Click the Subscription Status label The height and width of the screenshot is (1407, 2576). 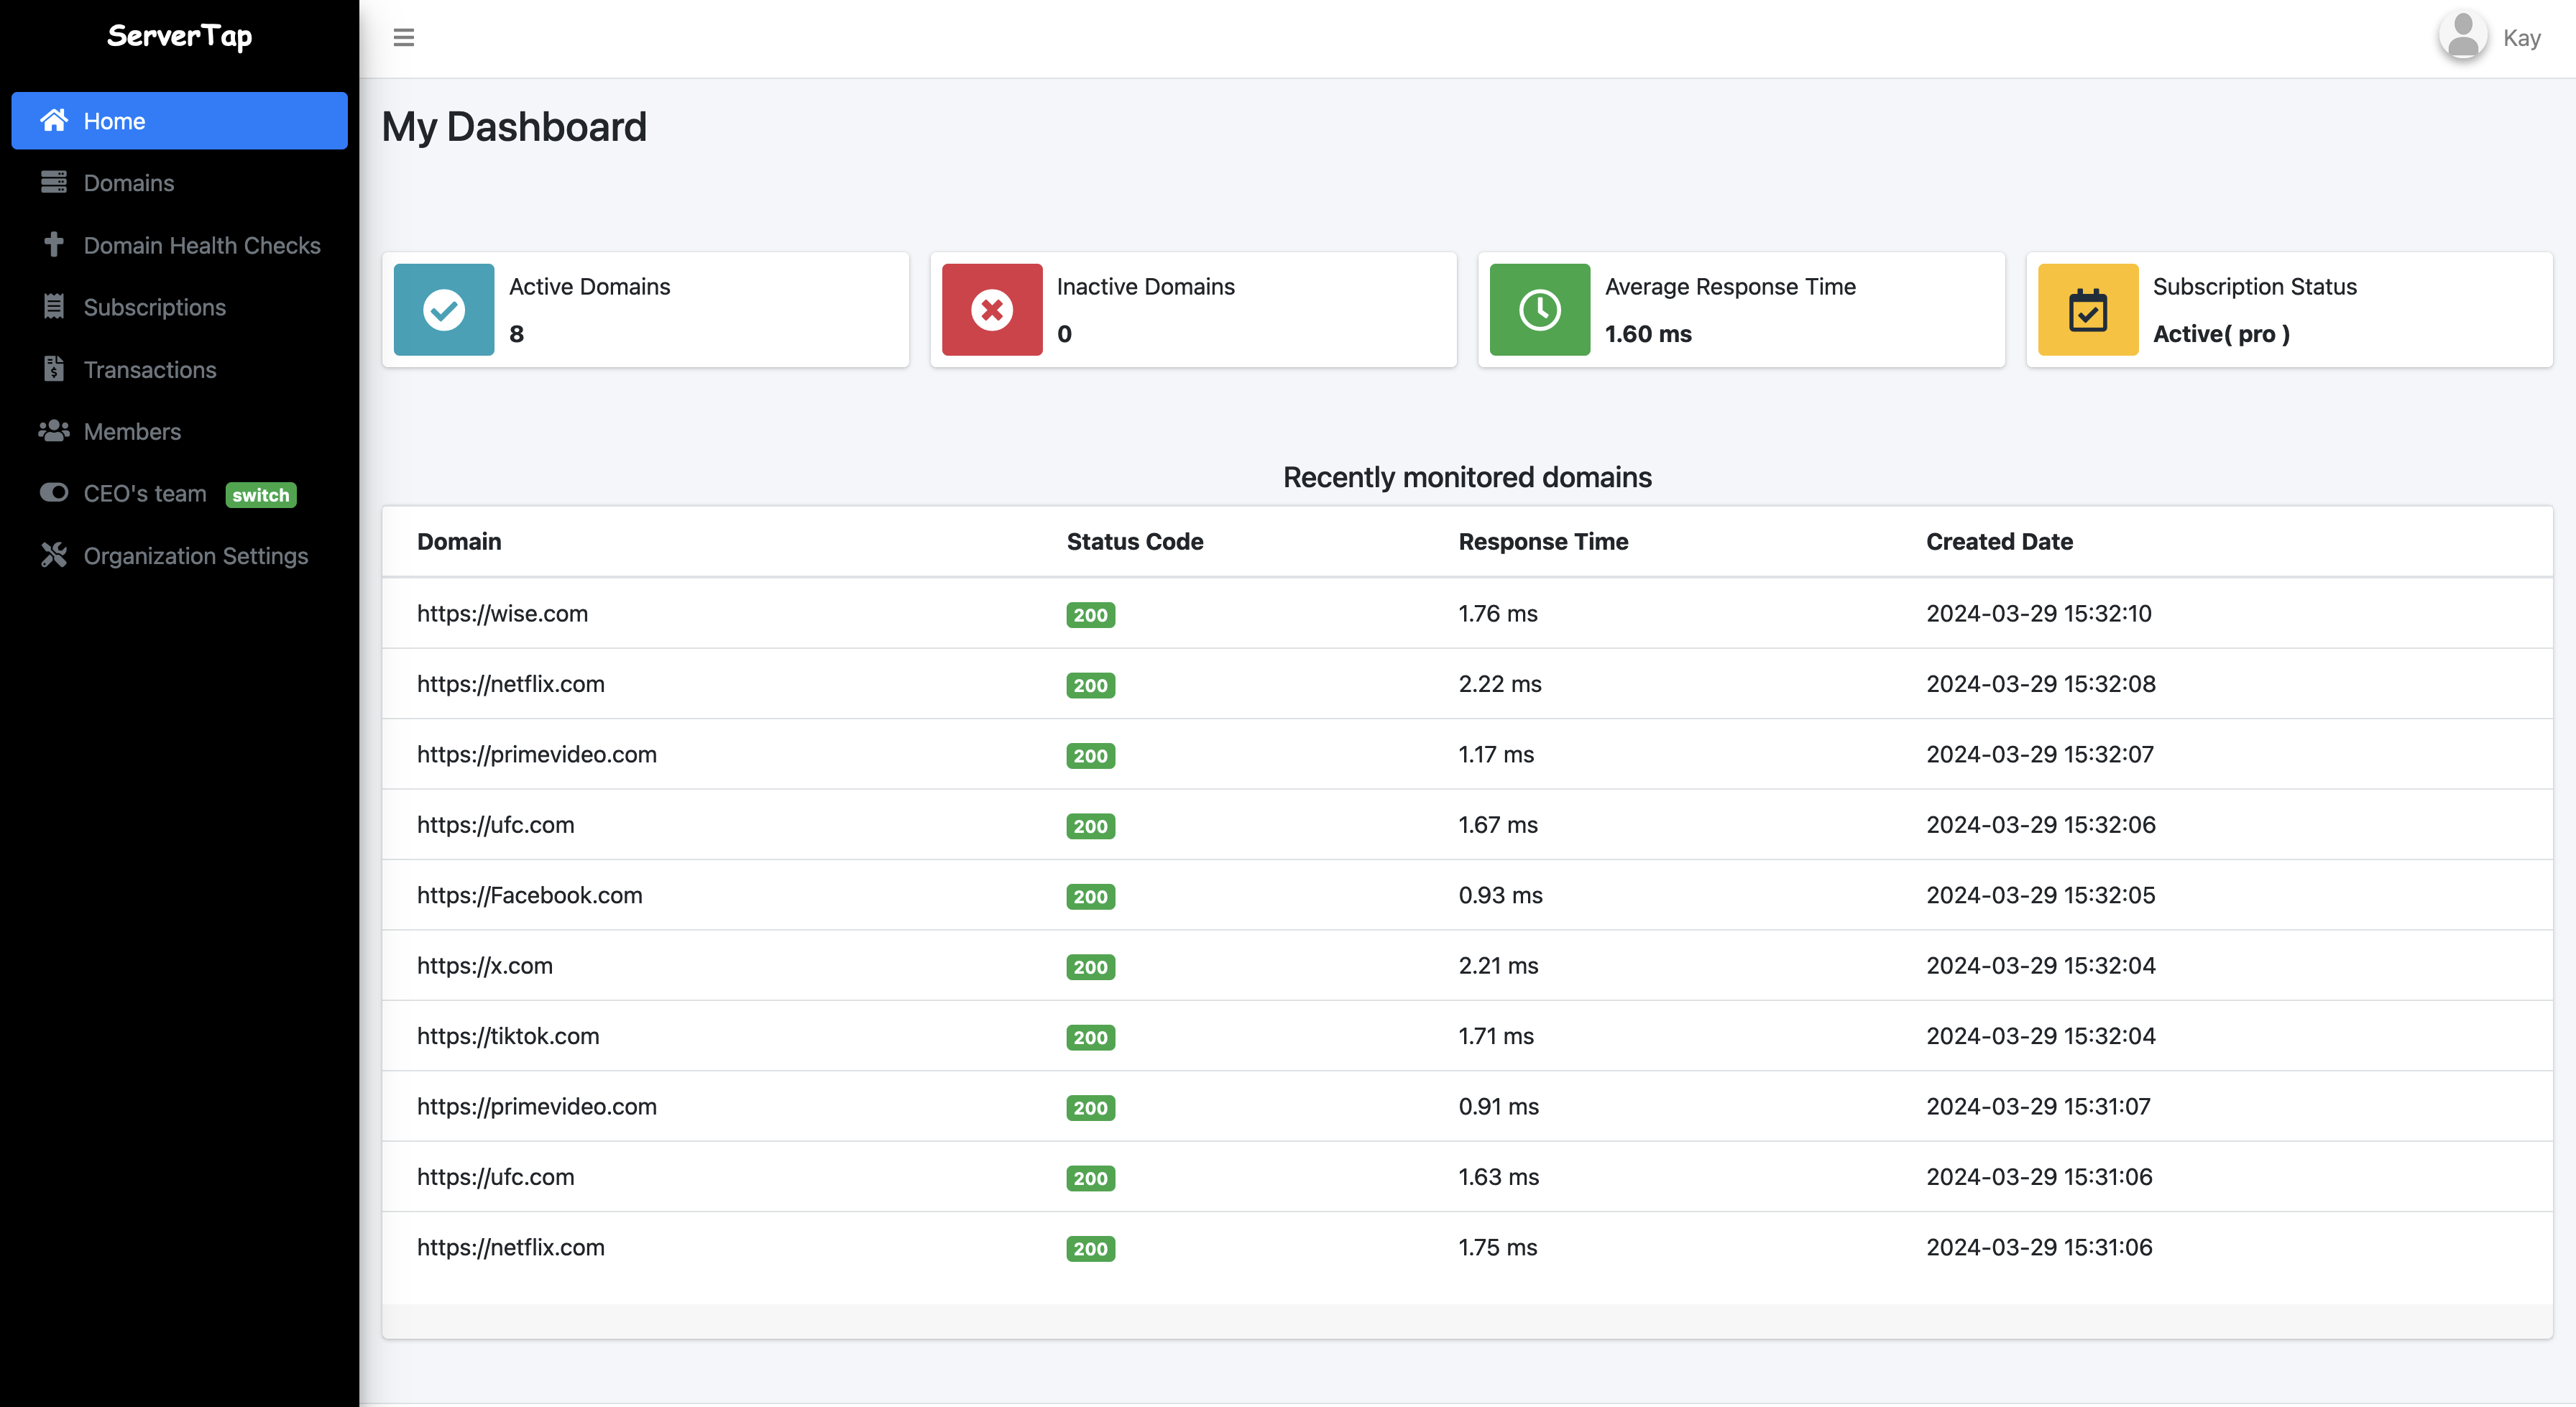click(x=2254, y=286)
